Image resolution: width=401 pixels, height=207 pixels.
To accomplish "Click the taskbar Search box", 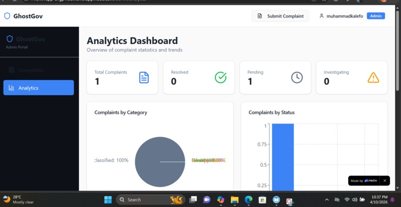I will [151, 200].
